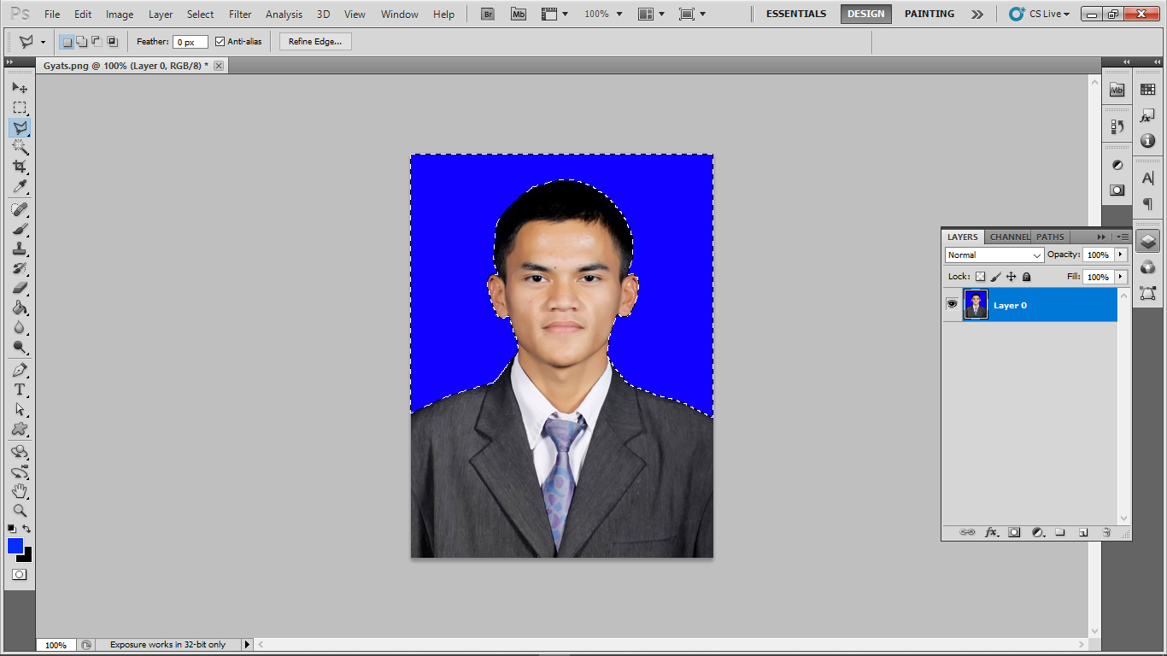The width and height of the screenshot is (1167, 656).
Task: Toggle lock position icon
Action: 1012,277
